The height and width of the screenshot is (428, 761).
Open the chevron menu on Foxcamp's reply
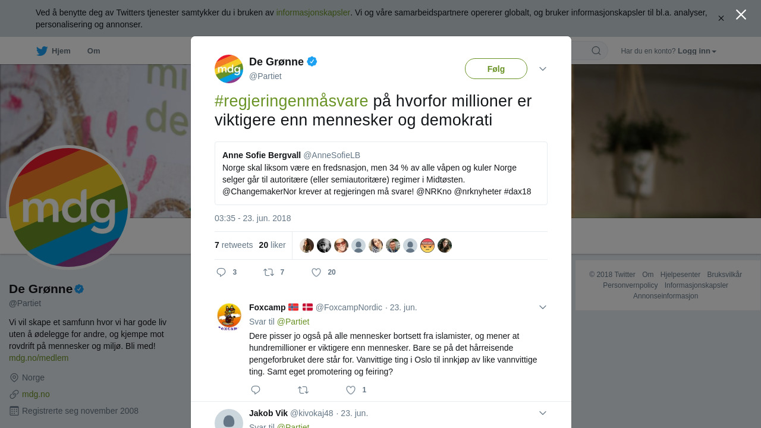543,307
